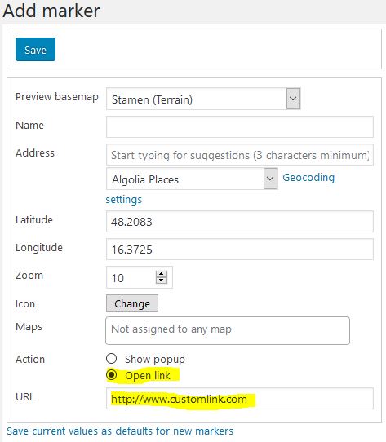Open the Preview basemap dropdown arrow
The height and width of the screenshot is (442, 386).
pyautogui.click(x=293, y=99)
